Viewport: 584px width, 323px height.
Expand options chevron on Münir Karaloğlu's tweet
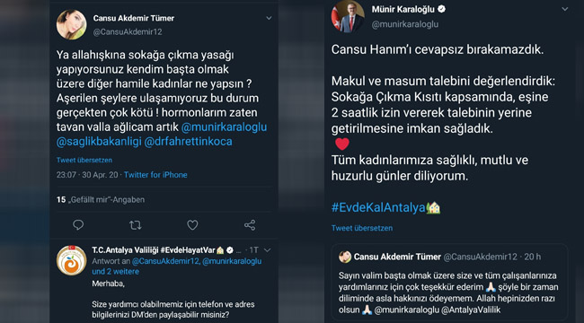(x=564, y=9)
